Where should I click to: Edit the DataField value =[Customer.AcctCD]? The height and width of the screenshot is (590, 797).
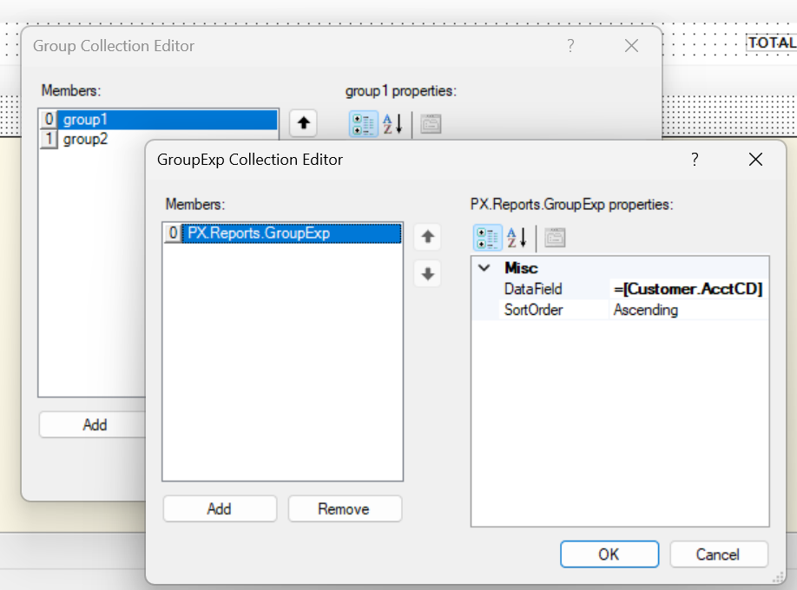pyautogui.click(x=686, y=288)
